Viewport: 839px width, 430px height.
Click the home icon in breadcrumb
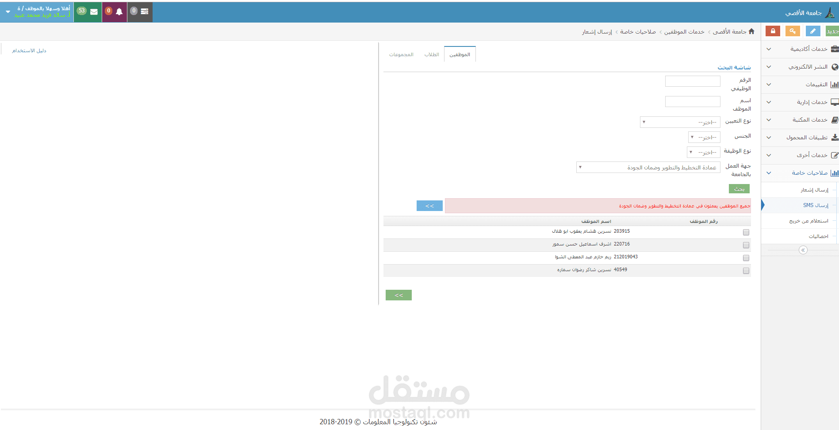coord(751,31)
